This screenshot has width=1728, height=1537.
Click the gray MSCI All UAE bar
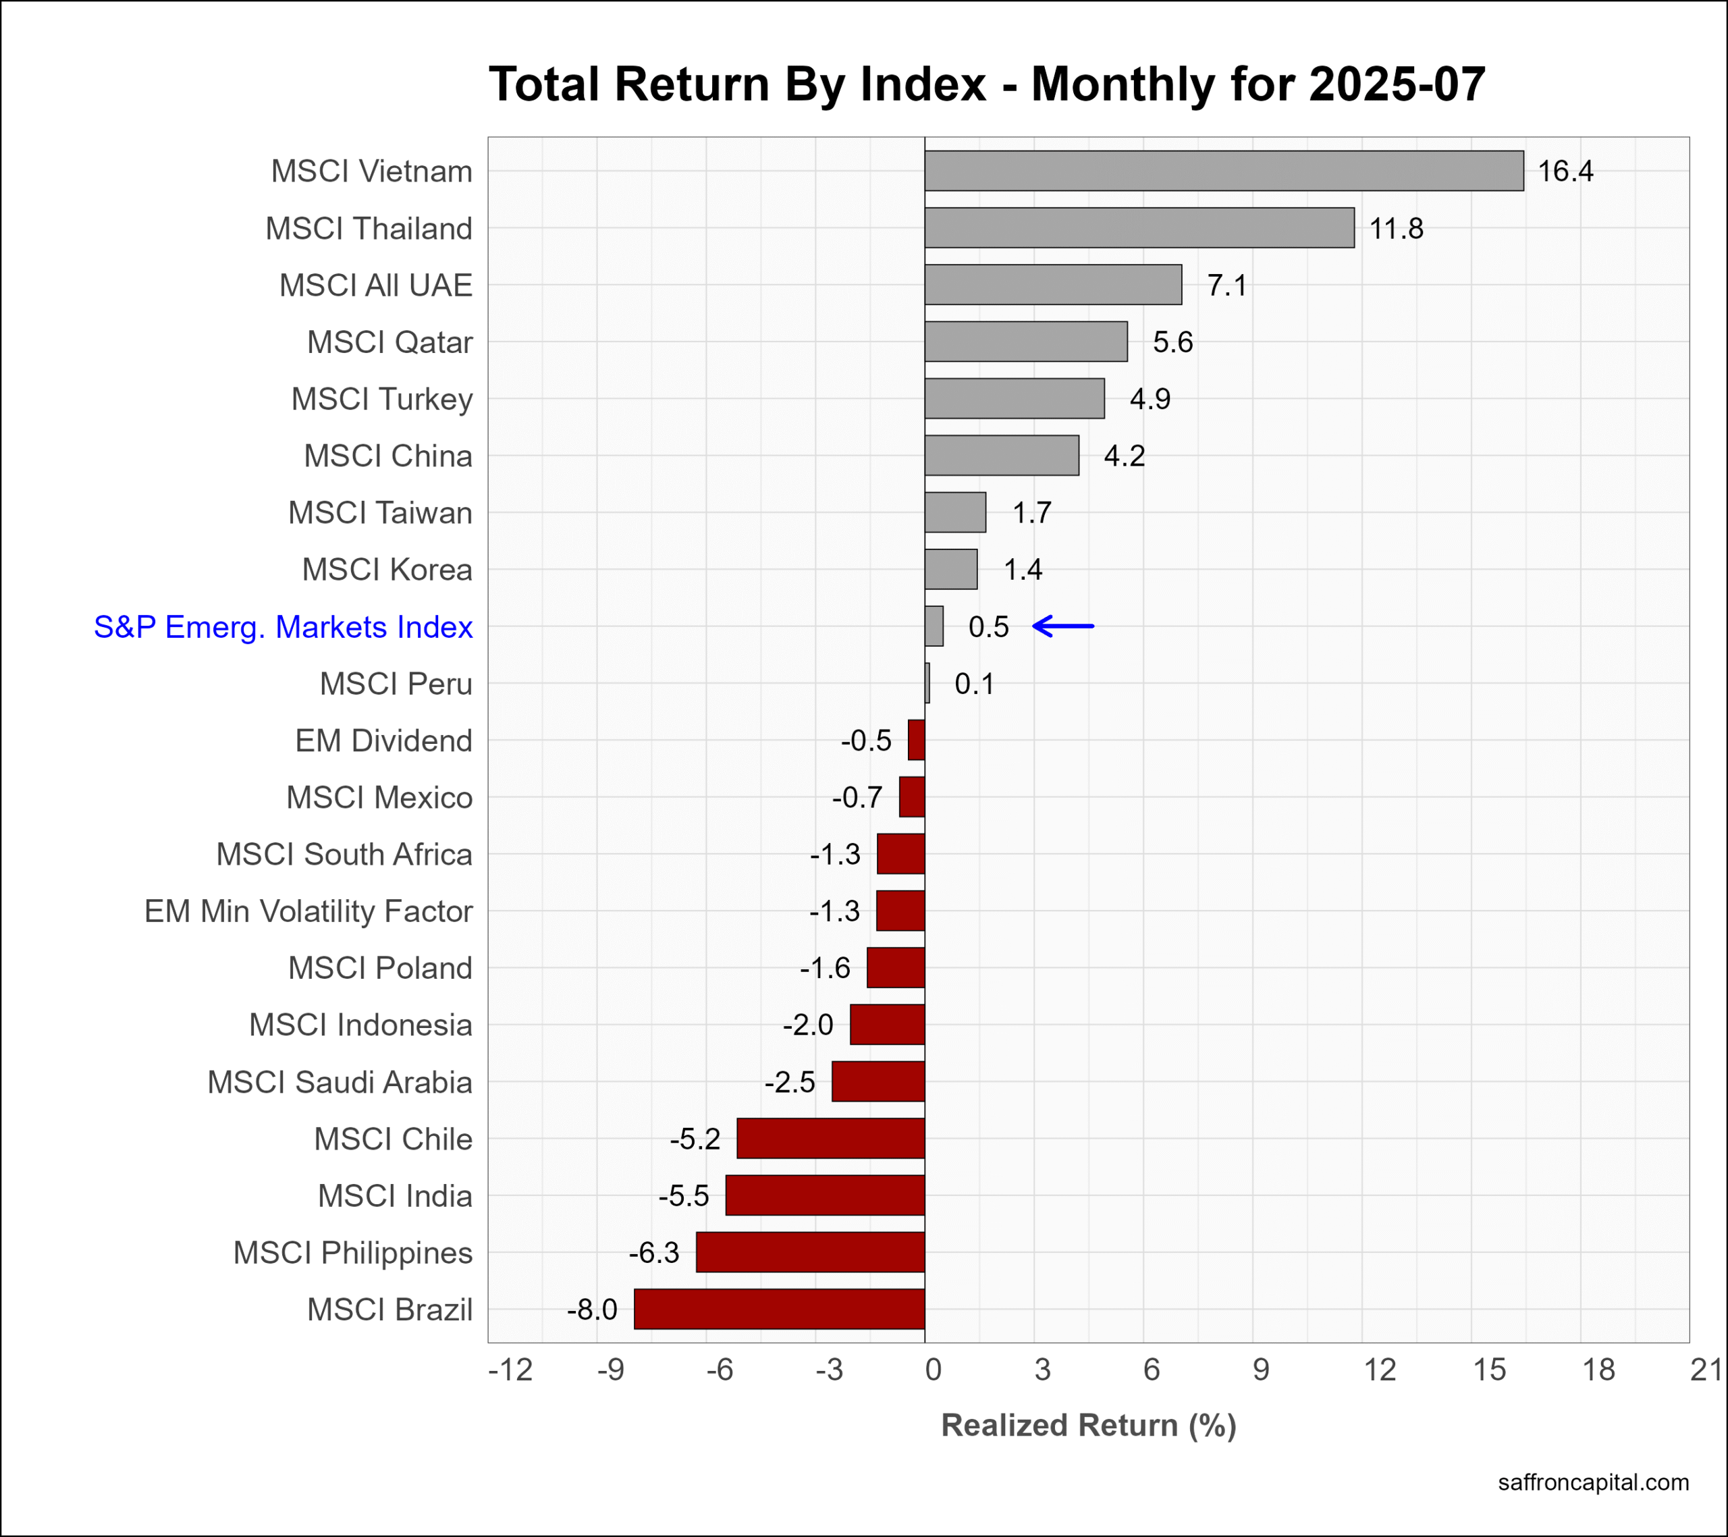coord(1054,285)
